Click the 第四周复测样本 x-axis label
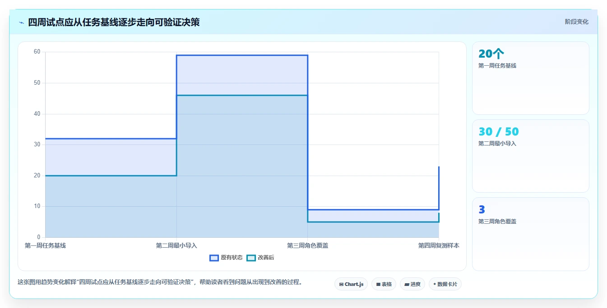The height and width of the screenshot is (308, 607). coord(439,245)
